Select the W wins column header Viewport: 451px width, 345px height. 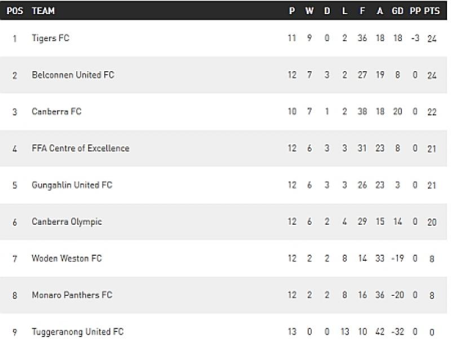(x=309, y=11)
